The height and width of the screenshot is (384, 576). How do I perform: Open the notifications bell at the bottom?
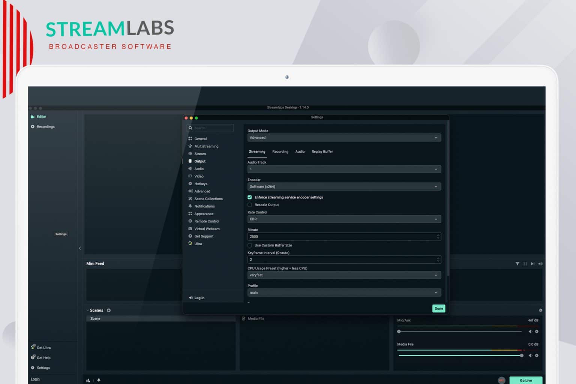(x=99, y=380)
